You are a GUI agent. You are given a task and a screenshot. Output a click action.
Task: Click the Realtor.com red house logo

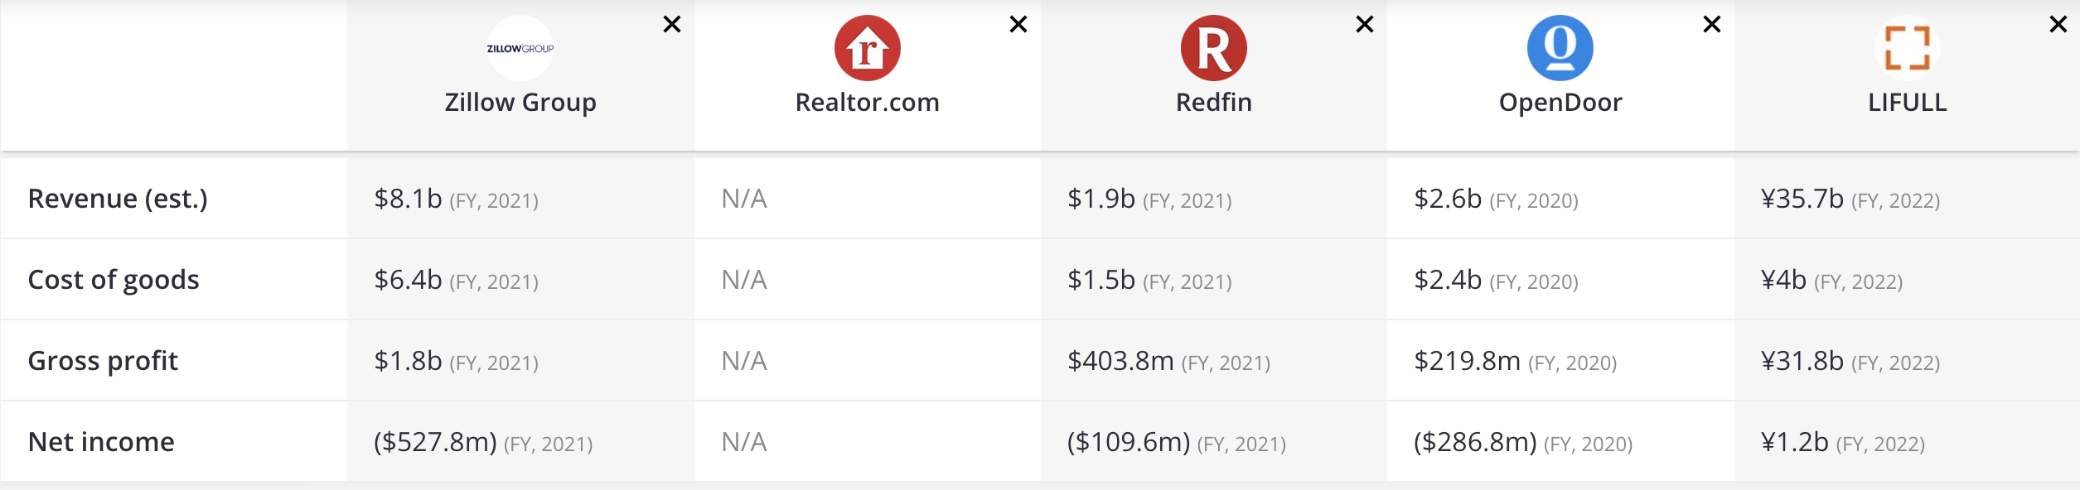click(868, 48)
